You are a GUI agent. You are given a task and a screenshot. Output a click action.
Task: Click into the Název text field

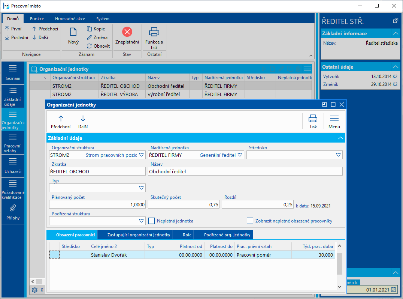coord(245,171)
